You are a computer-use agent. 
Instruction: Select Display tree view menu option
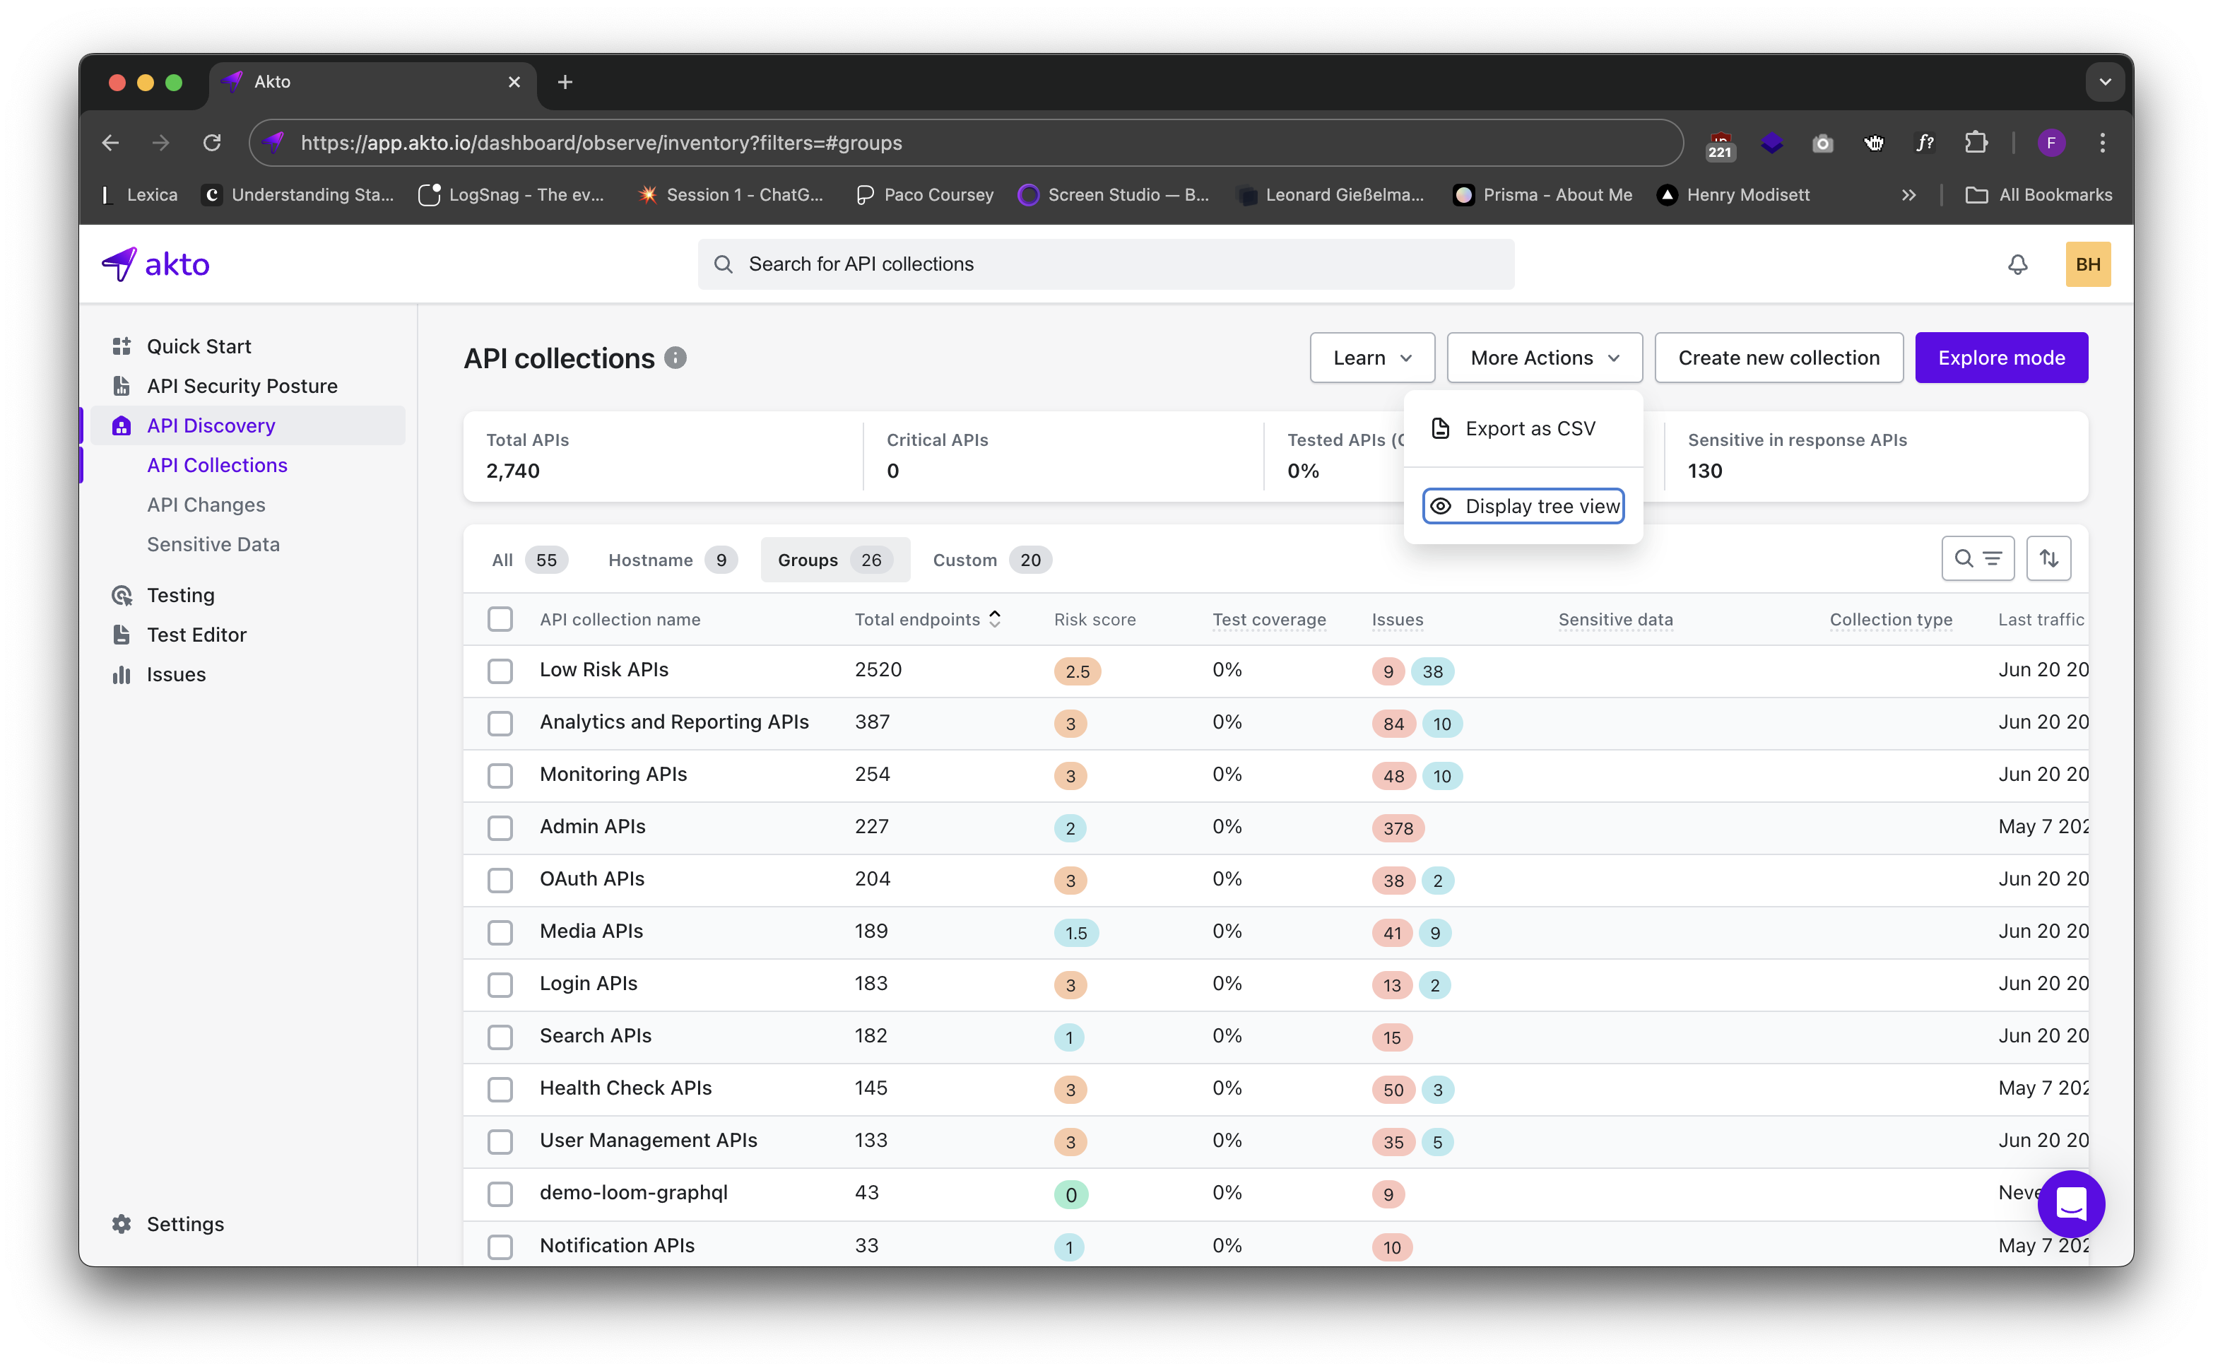pyautogui.click(x=1523, y=506)
